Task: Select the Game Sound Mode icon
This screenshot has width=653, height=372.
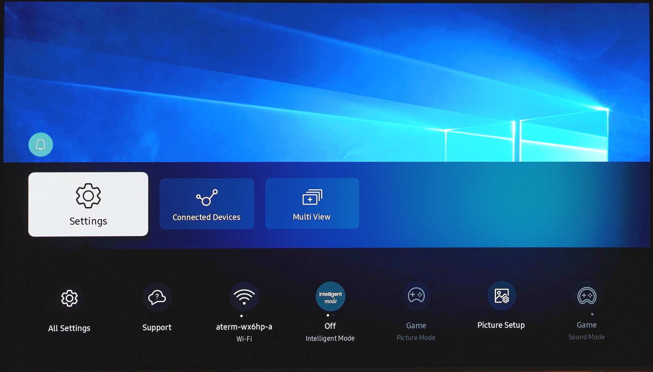Action: 587,295
